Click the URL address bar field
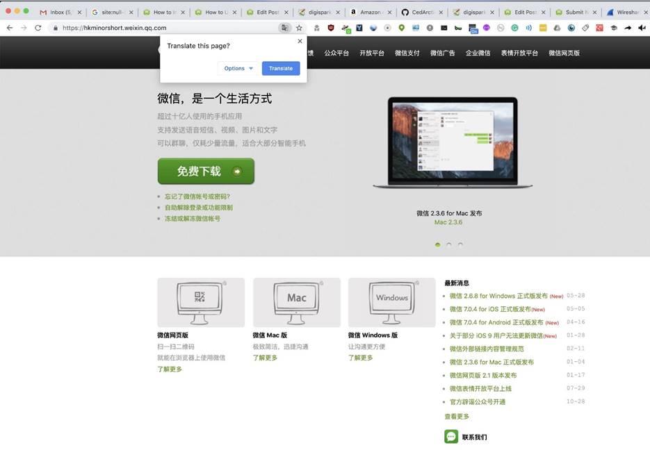This screenshot has height=450, width=650. pyautogui.click(x=167, y=28)
